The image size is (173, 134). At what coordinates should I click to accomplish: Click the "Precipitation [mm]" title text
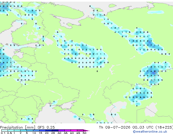tap(18, 127)
